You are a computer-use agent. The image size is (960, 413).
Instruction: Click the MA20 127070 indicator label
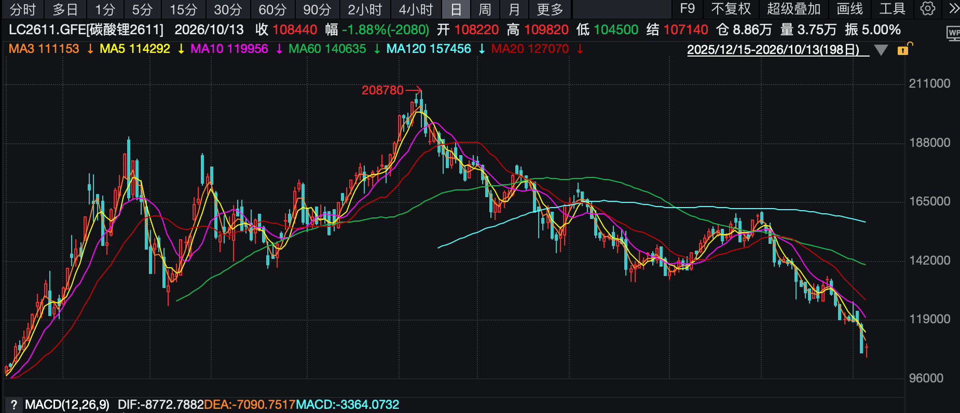pyautogui.click(x=530, y=49)
